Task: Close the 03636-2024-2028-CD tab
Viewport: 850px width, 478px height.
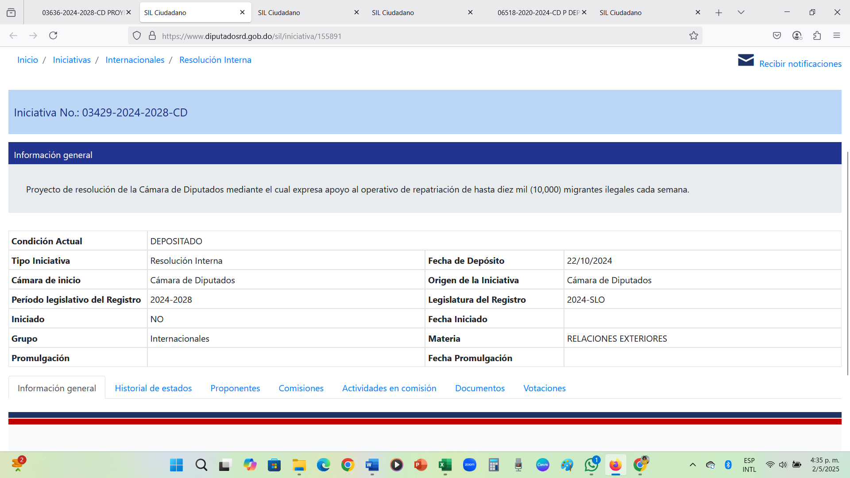Action: point(129,12)
